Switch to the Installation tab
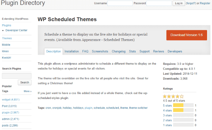 click(71, 51)
